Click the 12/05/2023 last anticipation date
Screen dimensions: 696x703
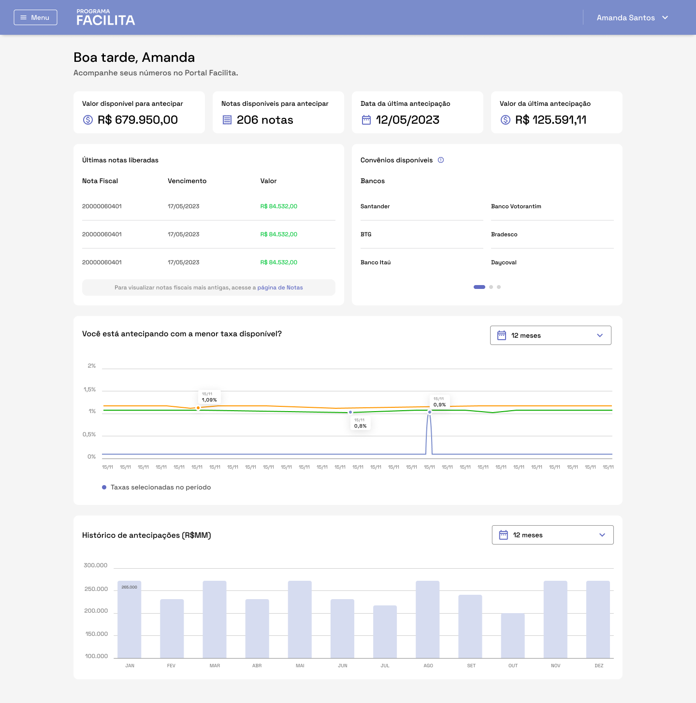407,120
